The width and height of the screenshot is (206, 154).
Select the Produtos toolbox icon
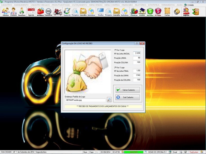tap(40, 12)
